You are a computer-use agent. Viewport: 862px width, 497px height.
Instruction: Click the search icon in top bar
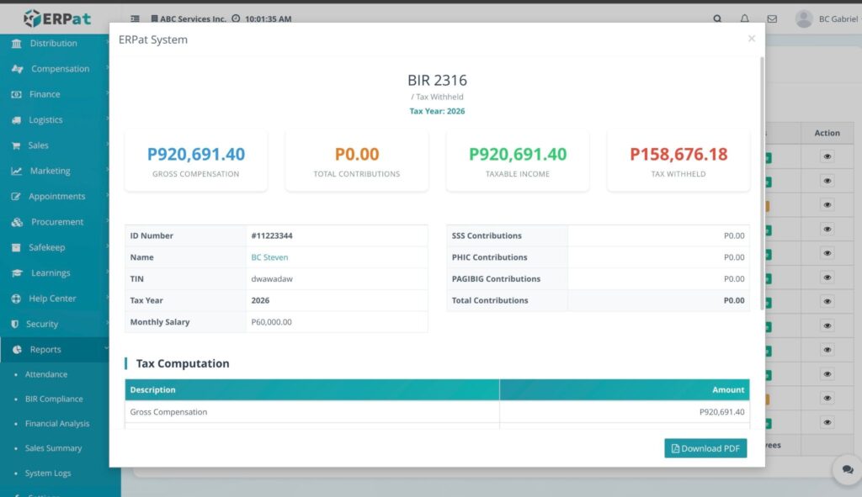pos(717,19)
